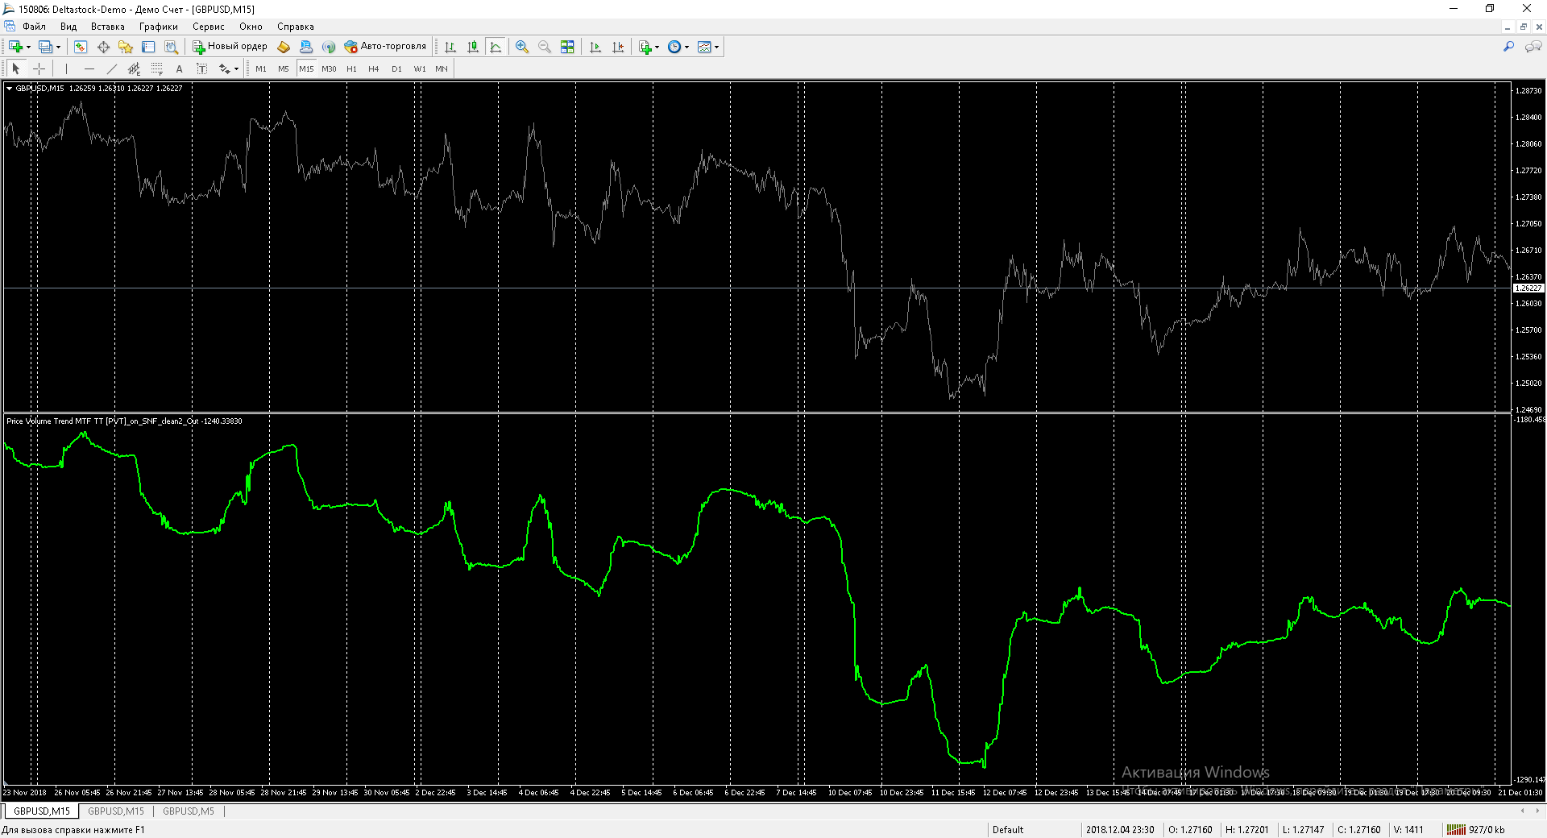
Task: Toggle chart auto scroll
Action: pos(595,47)
